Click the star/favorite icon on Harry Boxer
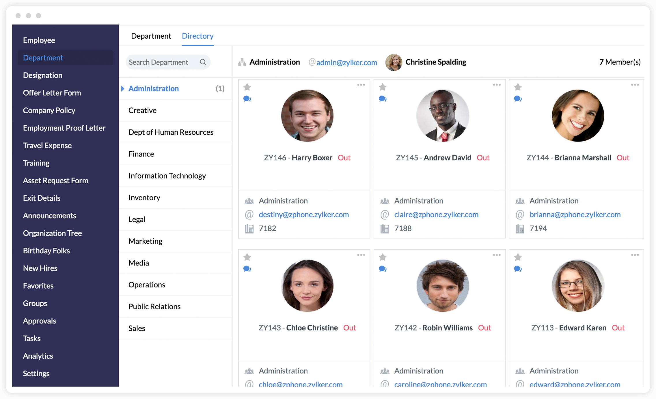The height and width of the screenshot is (399, 656). click(x=247, y=86)
